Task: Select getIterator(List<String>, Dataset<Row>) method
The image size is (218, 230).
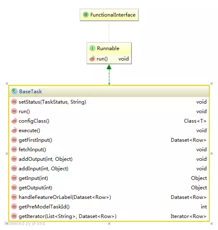Action: point(68,216)
